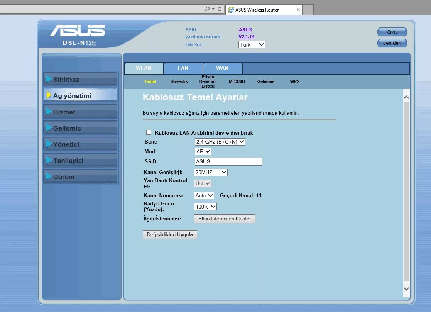Open the Dili Seç language dropdown
The image size is (431, 312).
252,44
